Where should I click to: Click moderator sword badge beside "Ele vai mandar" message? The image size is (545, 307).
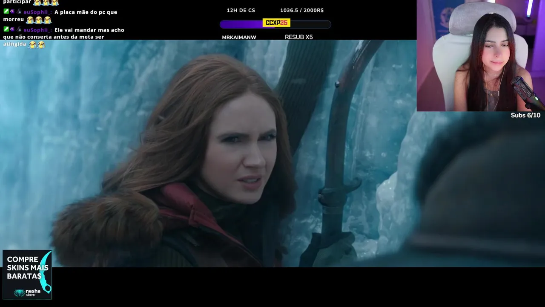point(6,29)
